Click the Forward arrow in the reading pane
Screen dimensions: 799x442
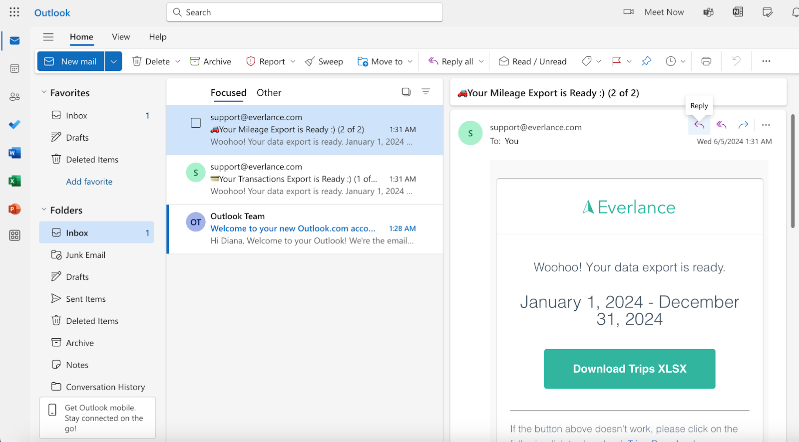click(x=743, y=125)
